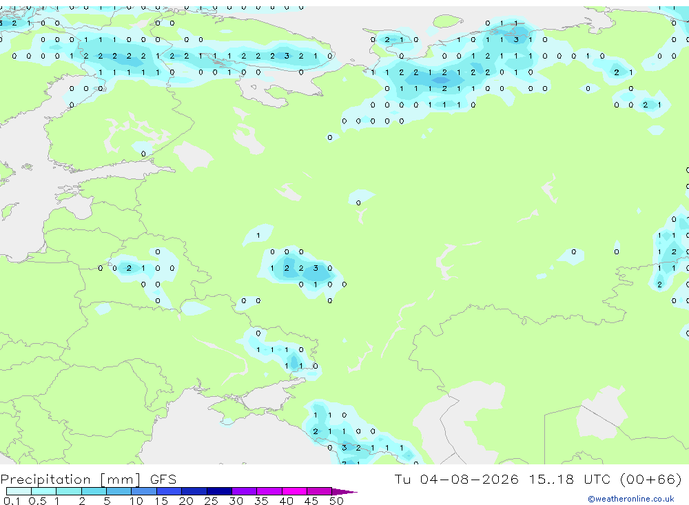This screenshot has width=689, height=505.
Task: Click the 'Precipitation [mm] GFS' title text
Action: coord(88,479)
